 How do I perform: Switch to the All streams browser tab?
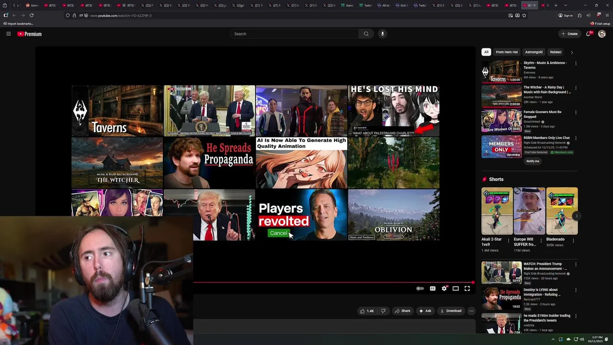(384, 5)
